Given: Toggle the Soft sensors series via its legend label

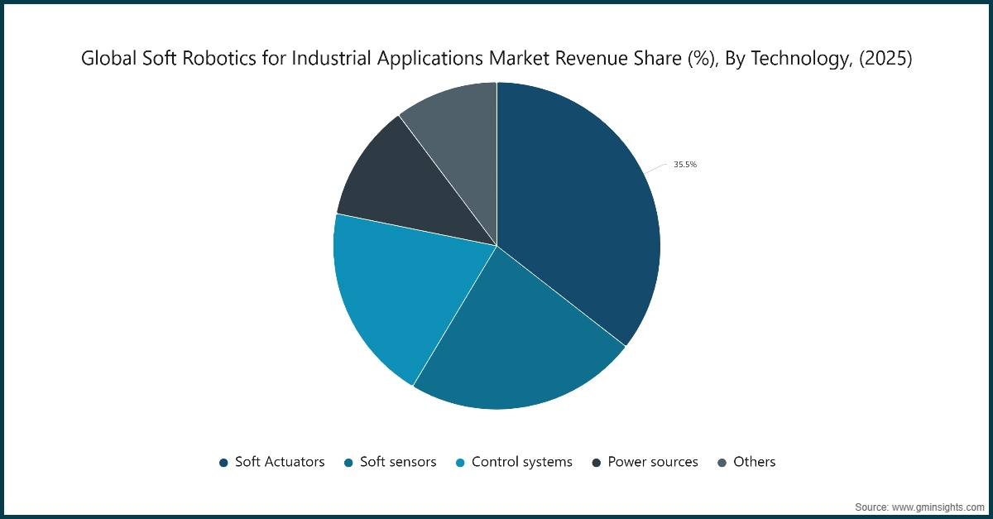Looking at the screenshot, I should [398, 462].
